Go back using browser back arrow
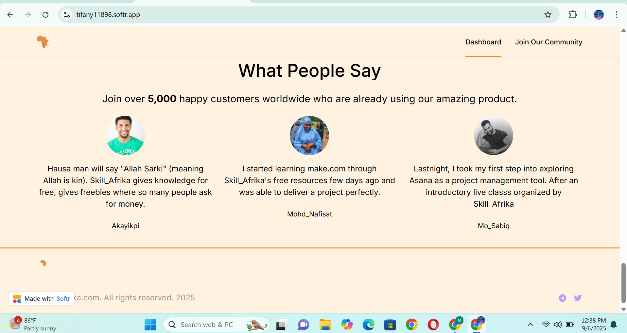 (x=10, y=15)
